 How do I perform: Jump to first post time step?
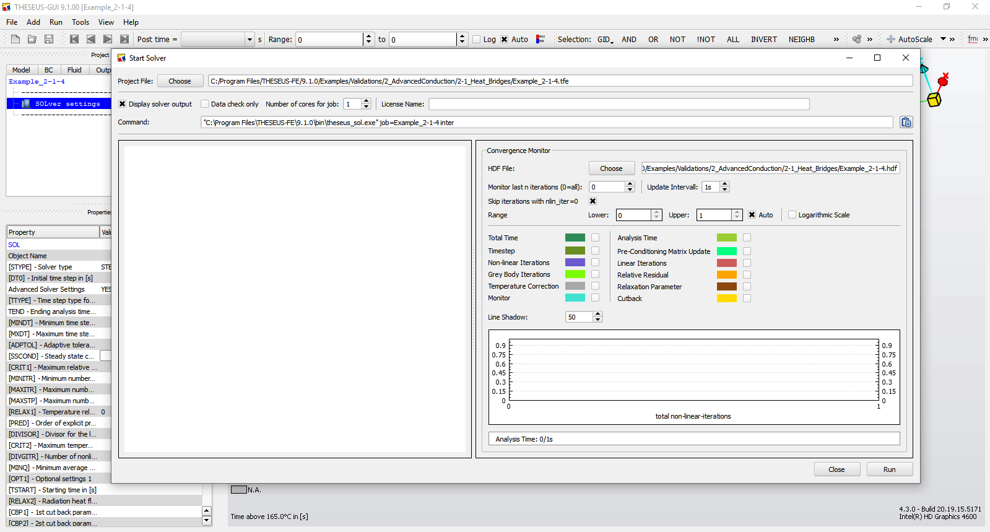point(74,39)
